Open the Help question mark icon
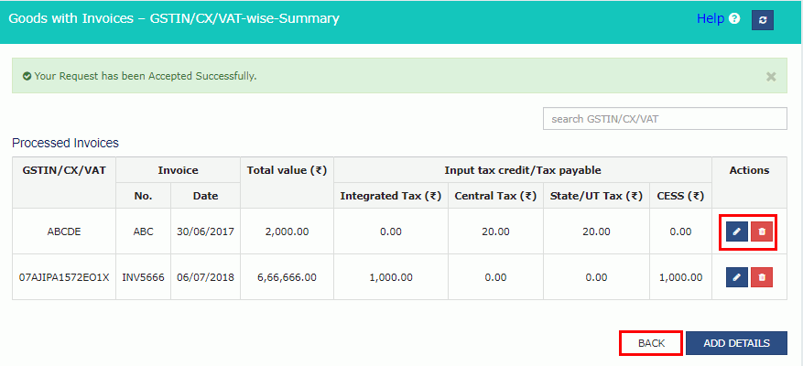803x366 pixels. pyautogui.click(x=734, y=19)
